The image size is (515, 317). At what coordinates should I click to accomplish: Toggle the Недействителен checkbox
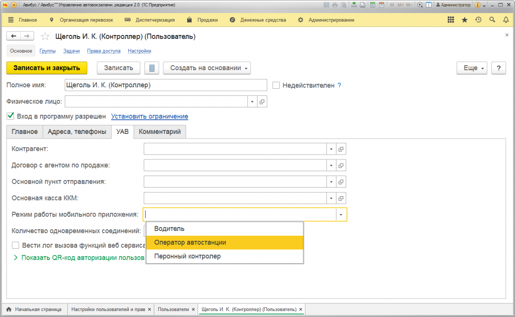point(276,85)
